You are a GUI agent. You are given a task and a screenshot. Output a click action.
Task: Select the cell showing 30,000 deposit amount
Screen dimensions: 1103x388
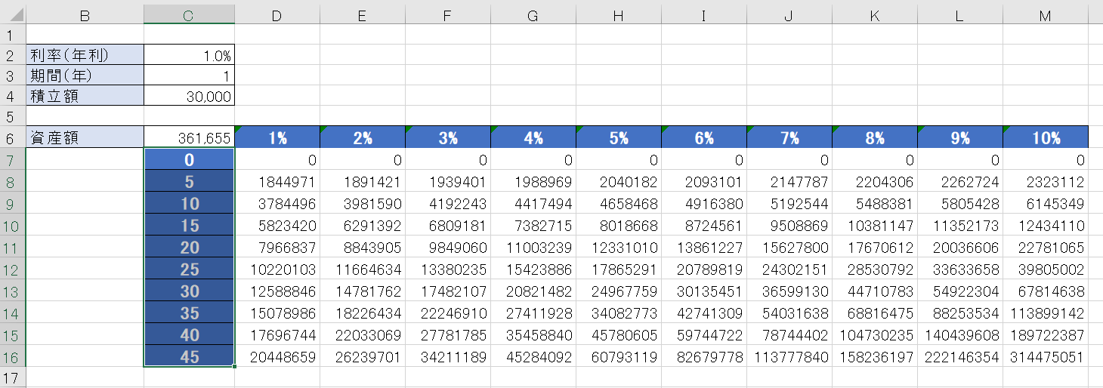(189, 96)
